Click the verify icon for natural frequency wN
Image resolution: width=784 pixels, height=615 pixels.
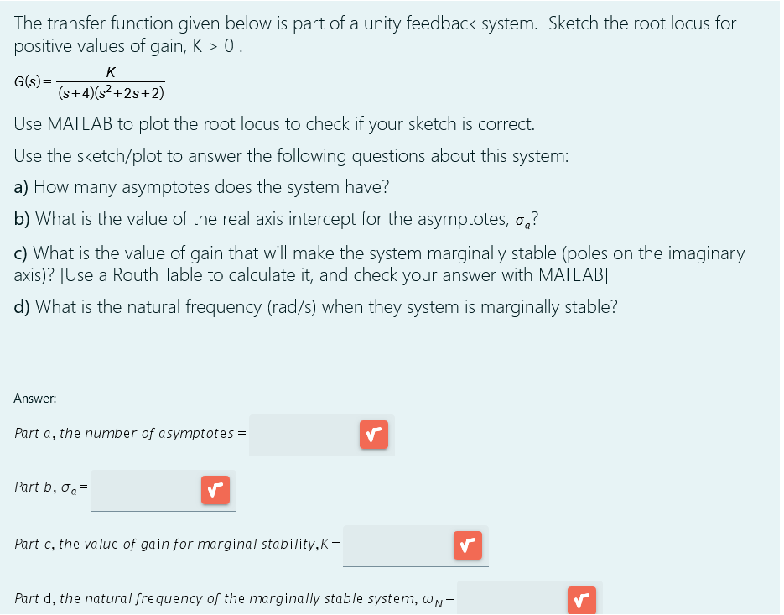pyautogui.click(x=581, y=599)
